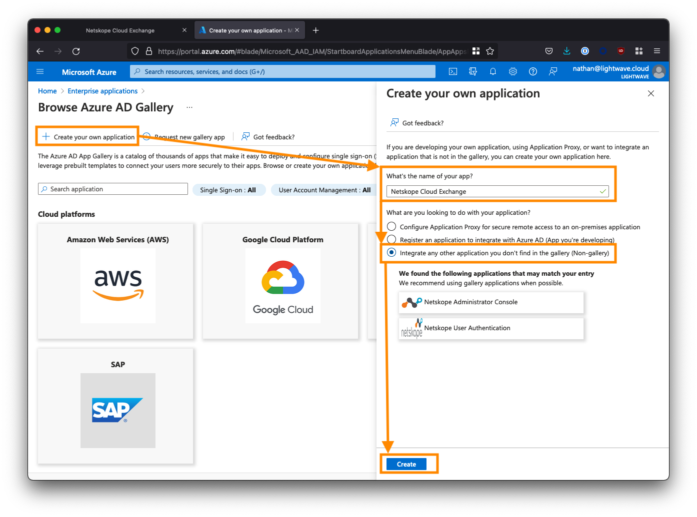Go to Enterprise applications breadcrumb
Image resolution: width=697 pixels, height=517 pixels.
102,91
